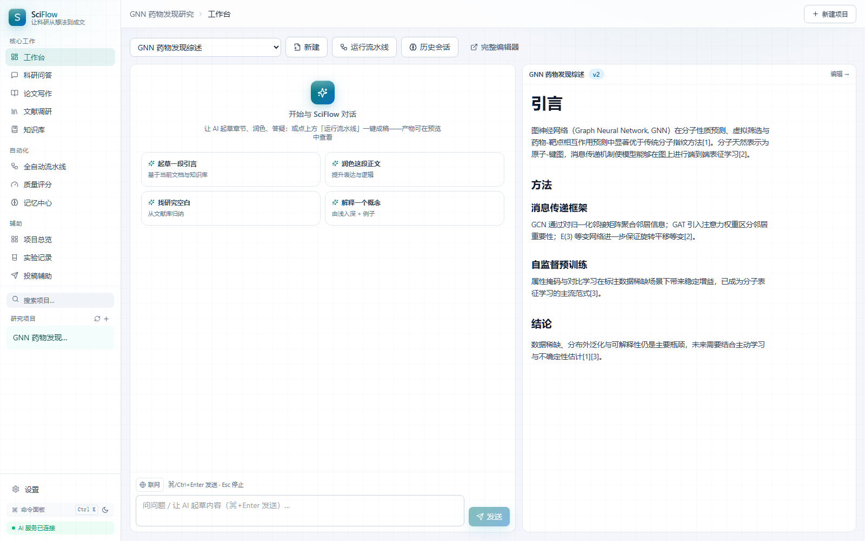Click the 全自动流水线 workflow icon
The height and width of the screenshot is (541, 865).
point(15,166)
